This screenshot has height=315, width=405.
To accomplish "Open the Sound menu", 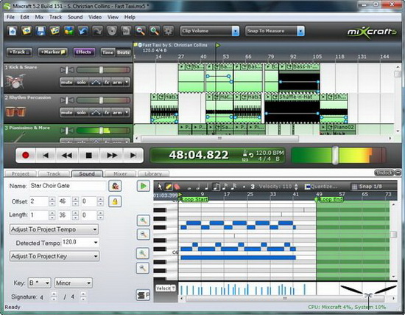I will 75,17.
